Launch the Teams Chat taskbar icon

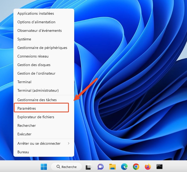click(100, 167)
